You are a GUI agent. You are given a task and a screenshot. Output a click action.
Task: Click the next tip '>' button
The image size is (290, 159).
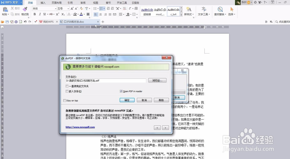point(165,128)
